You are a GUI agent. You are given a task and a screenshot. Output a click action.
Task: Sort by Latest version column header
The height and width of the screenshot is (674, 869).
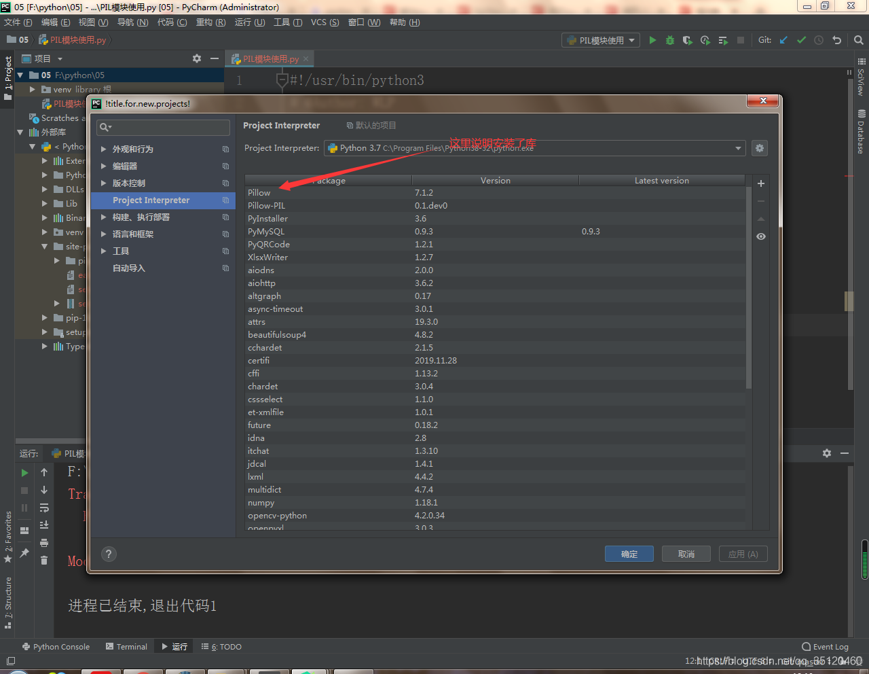tap(662, 180)
